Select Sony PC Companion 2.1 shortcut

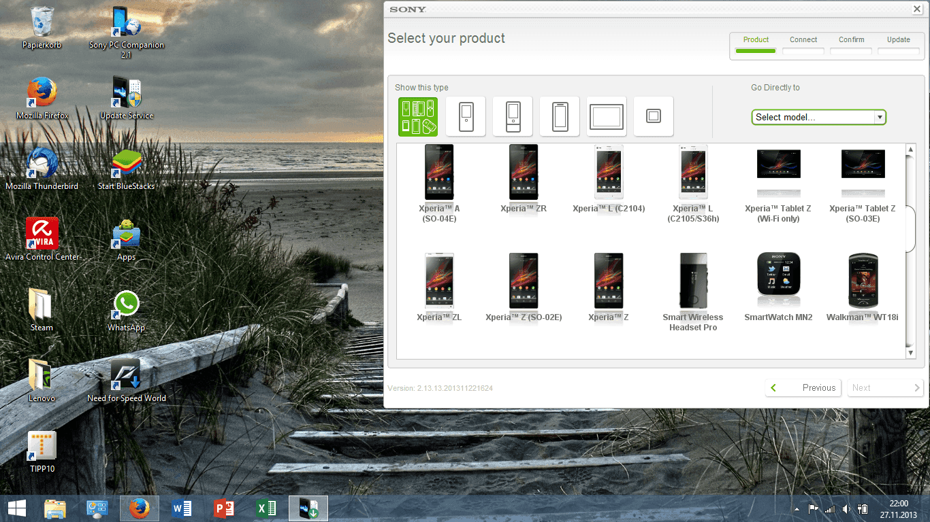[x=127, y=33]
